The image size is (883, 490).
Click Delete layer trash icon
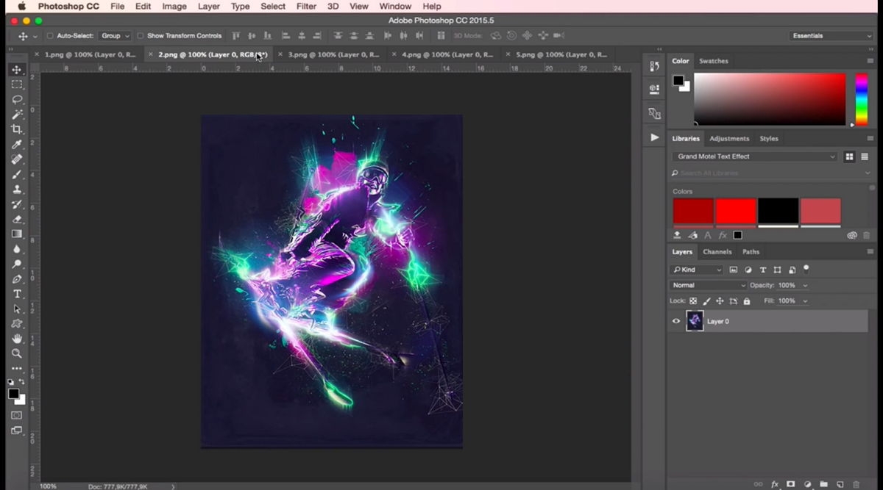(856, 484)
